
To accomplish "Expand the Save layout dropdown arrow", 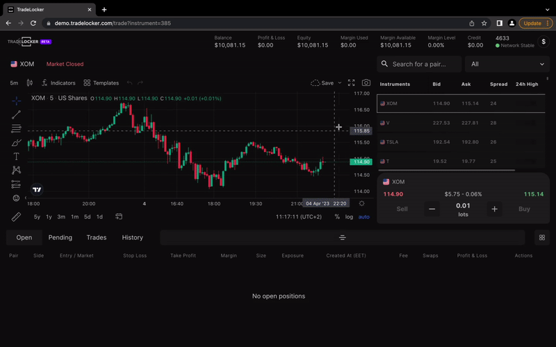I will coord(339,83).
